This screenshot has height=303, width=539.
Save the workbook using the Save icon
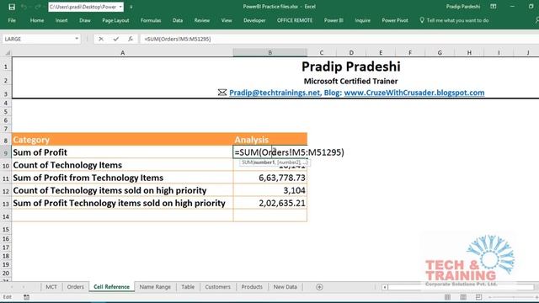click(x=12, y=7)
